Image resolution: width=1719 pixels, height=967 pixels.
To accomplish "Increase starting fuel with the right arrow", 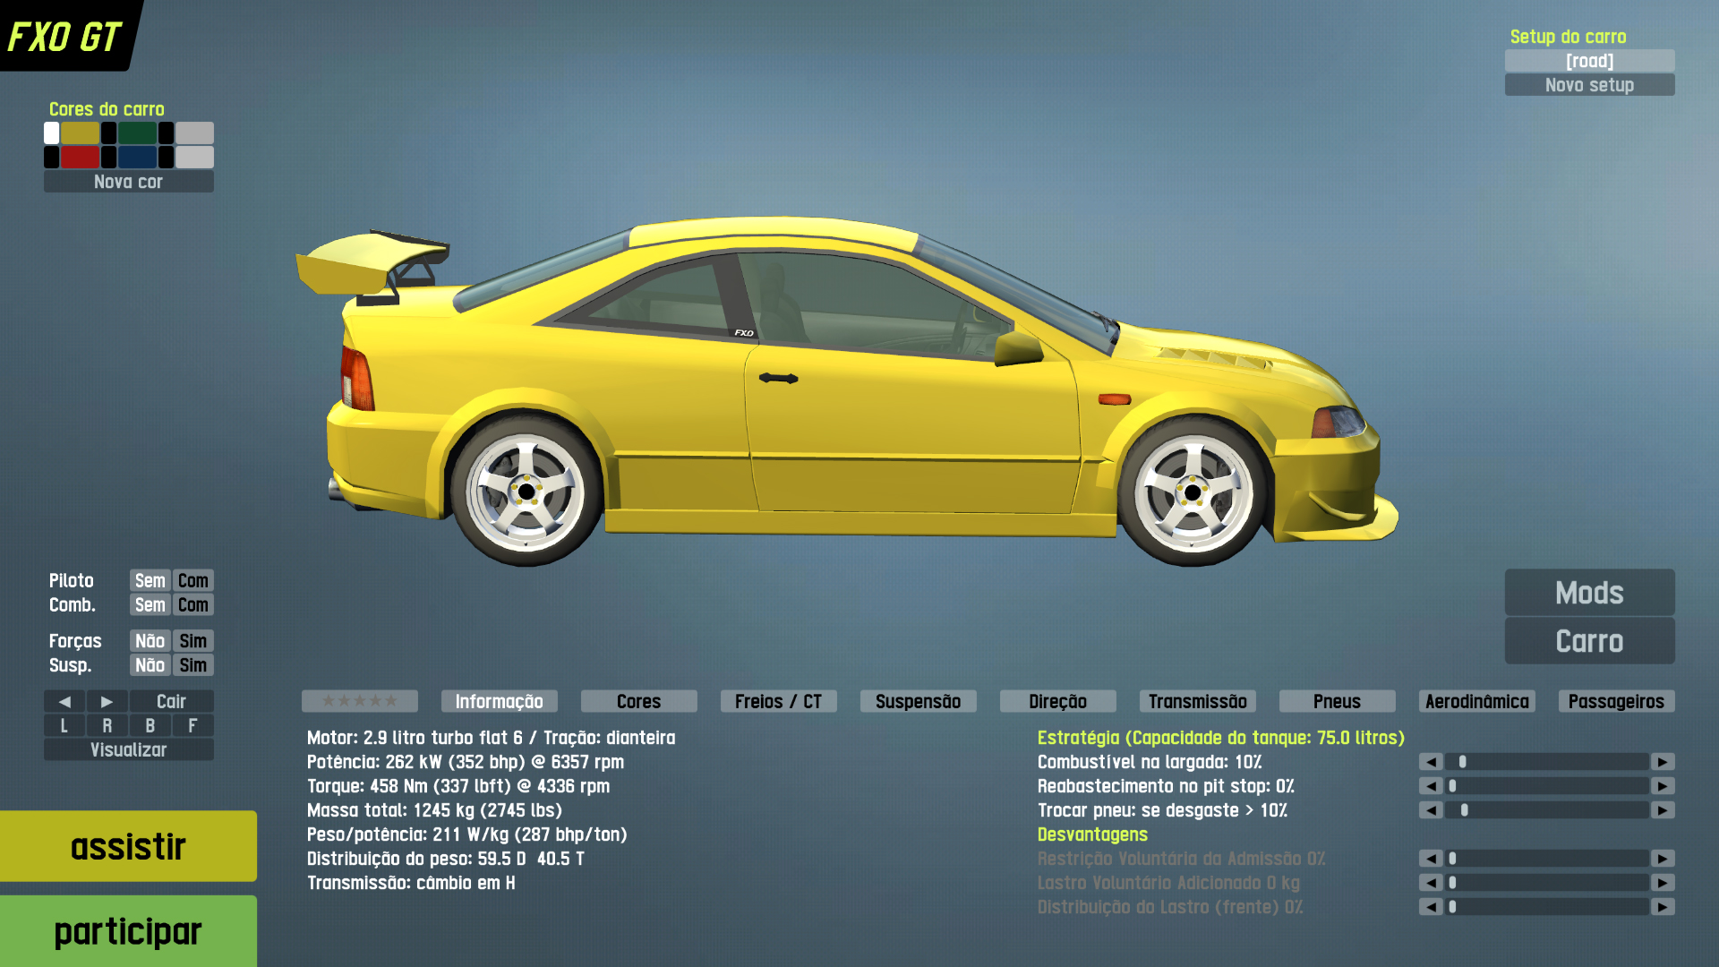I will click(1663, 762).
